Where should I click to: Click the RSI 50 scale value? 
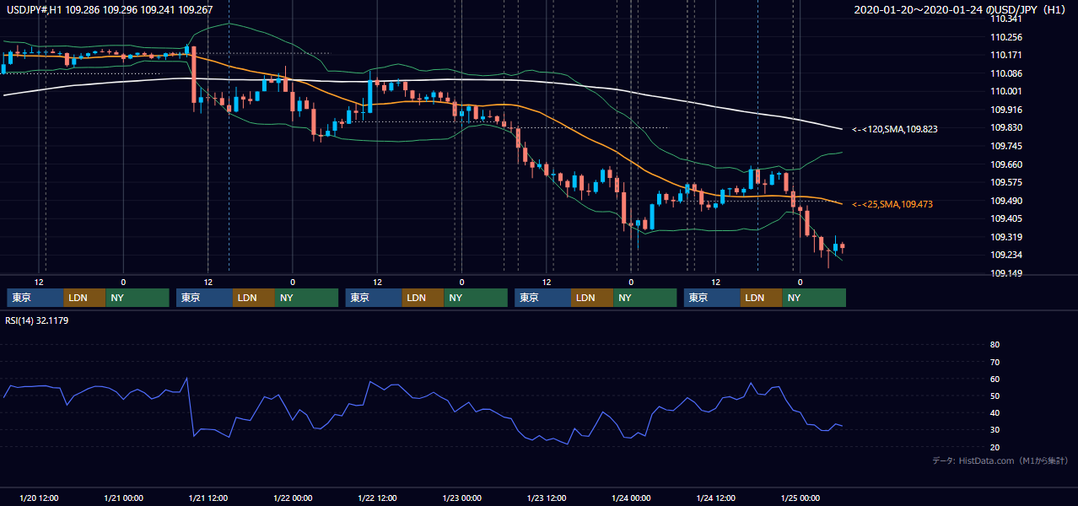click(x=994, y=396)
